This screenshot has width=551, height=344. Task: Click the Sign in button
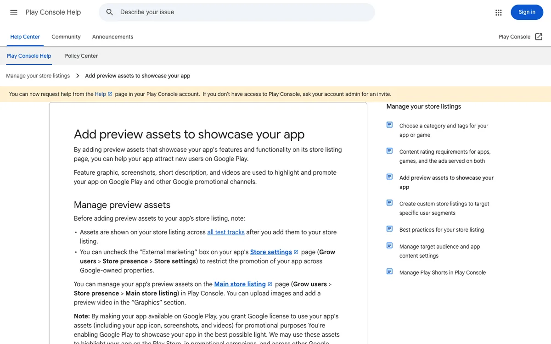527,12
